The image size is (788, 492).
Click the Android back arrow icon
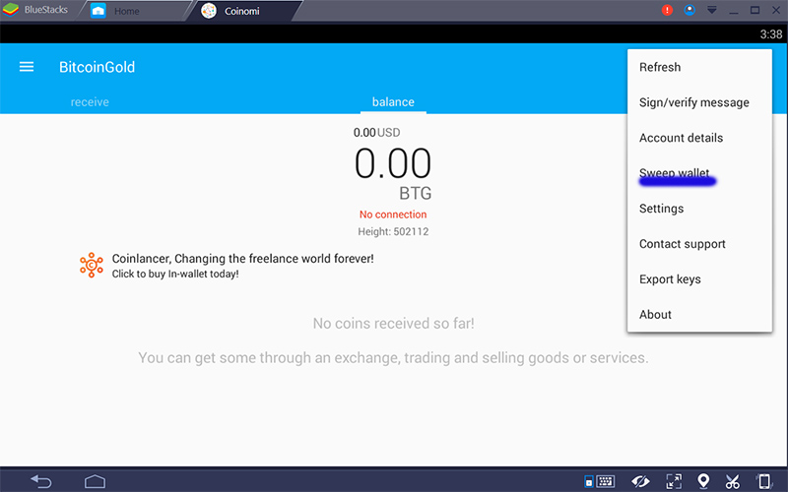[41, 481]
